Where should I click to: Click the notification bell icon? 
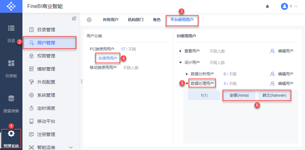click(267, 6)
